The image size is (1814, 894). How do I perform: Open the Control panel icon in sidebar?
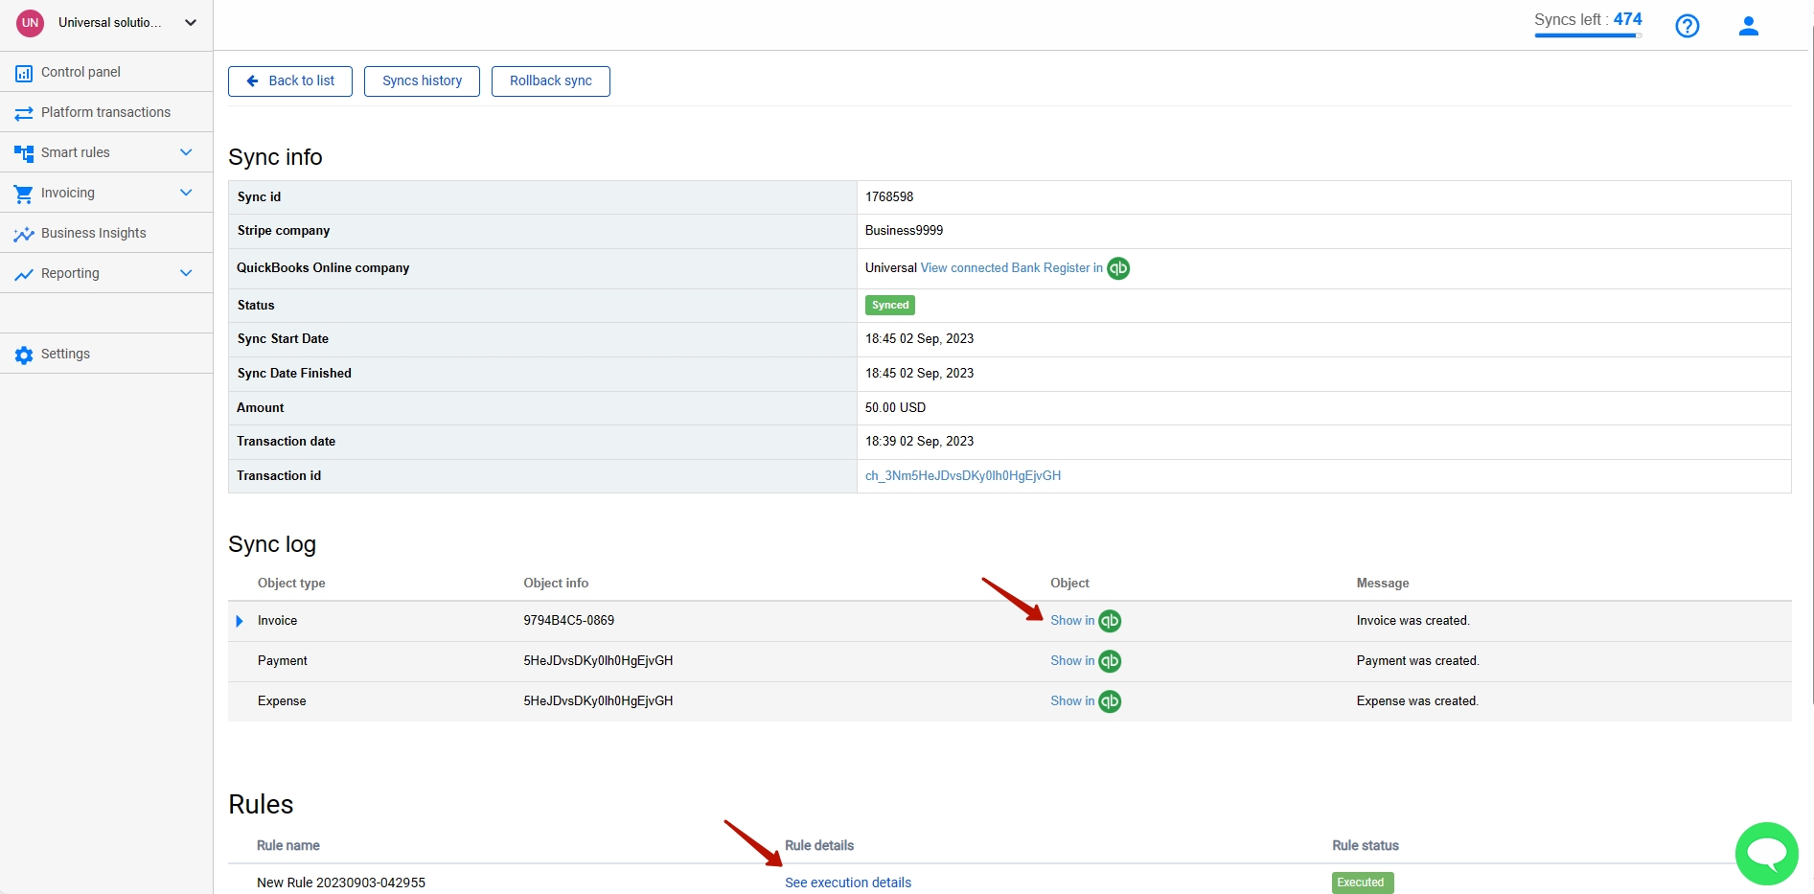coord(23,72)
